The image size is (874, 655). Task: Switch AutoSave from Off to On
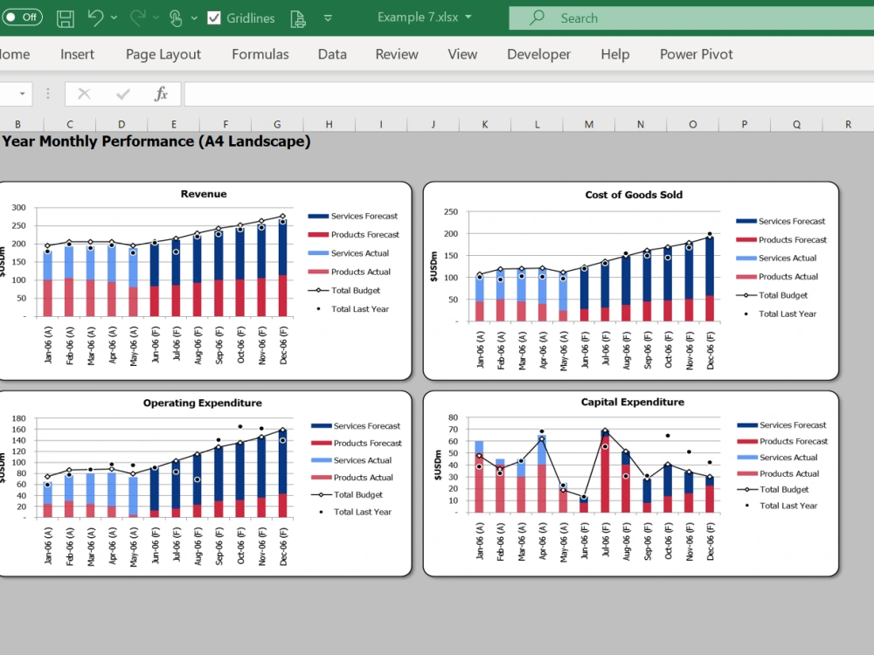click(22, 17)
